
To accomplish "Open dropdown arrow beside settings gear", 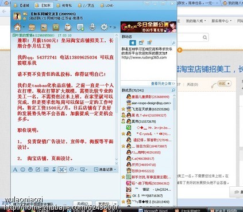I will tap(110, 27).
